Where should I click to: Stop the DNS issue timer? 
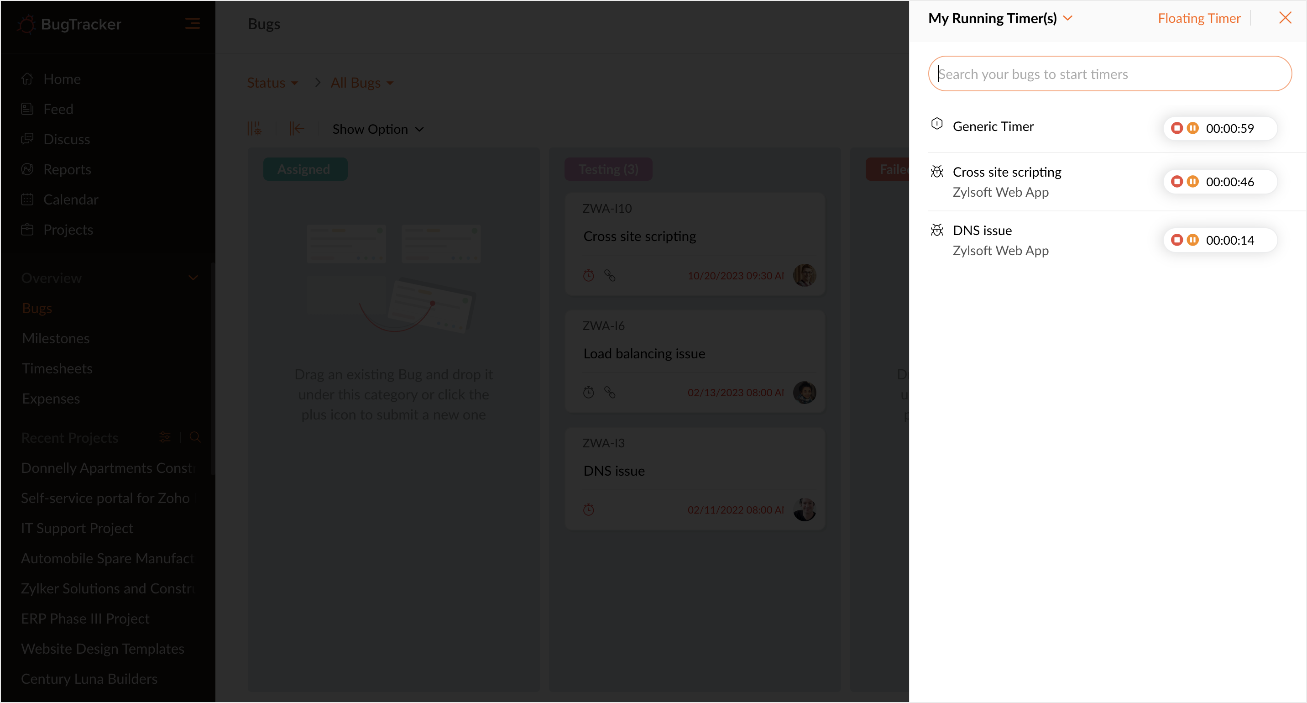pyautogui.click(x=1176, y=240)
